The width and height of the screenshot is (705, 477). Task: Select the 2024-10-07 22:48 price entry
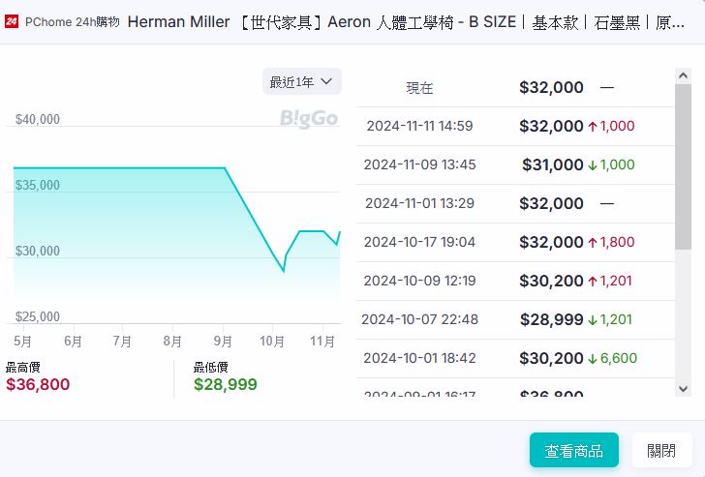(514, 319)
